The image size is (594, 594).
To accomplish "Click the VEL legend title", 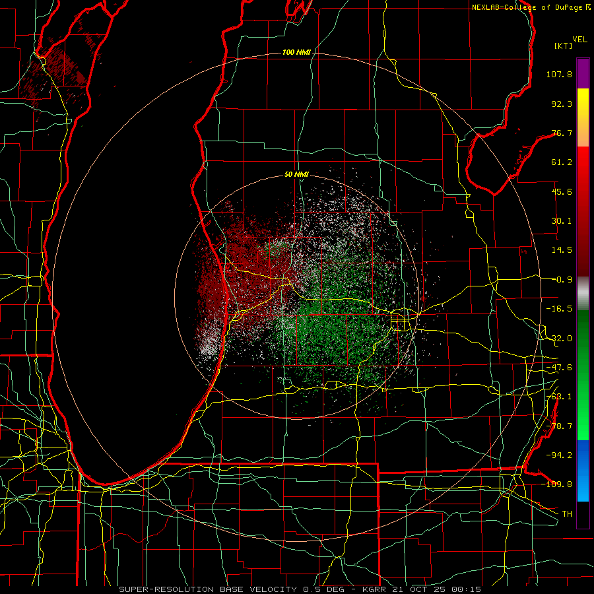I will coord(579,39).
